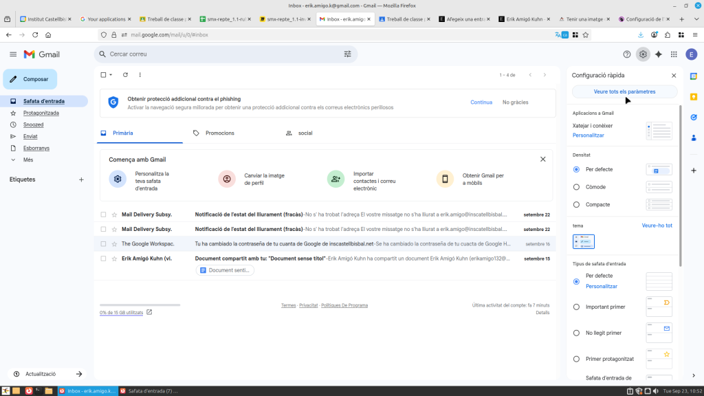Click the Cercar correu search field
704x396 pixels.
[220, 54]
